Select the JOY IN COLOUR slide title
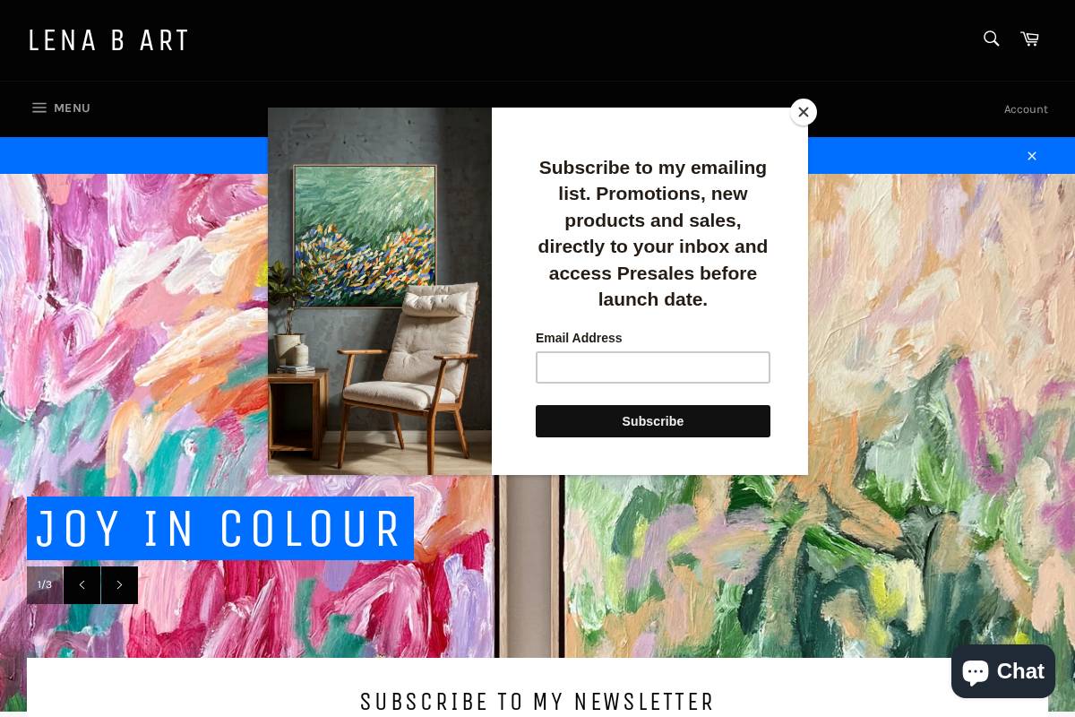This screenshot has height=717, width=1075. click(220, 528)
